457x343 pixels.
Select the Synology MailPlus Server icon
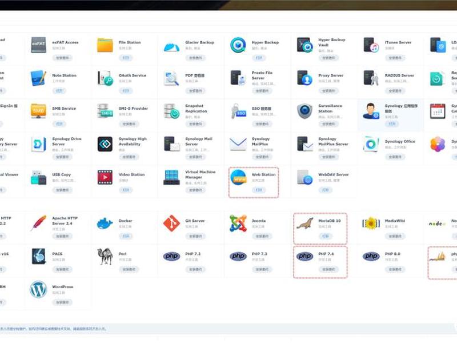305,144
